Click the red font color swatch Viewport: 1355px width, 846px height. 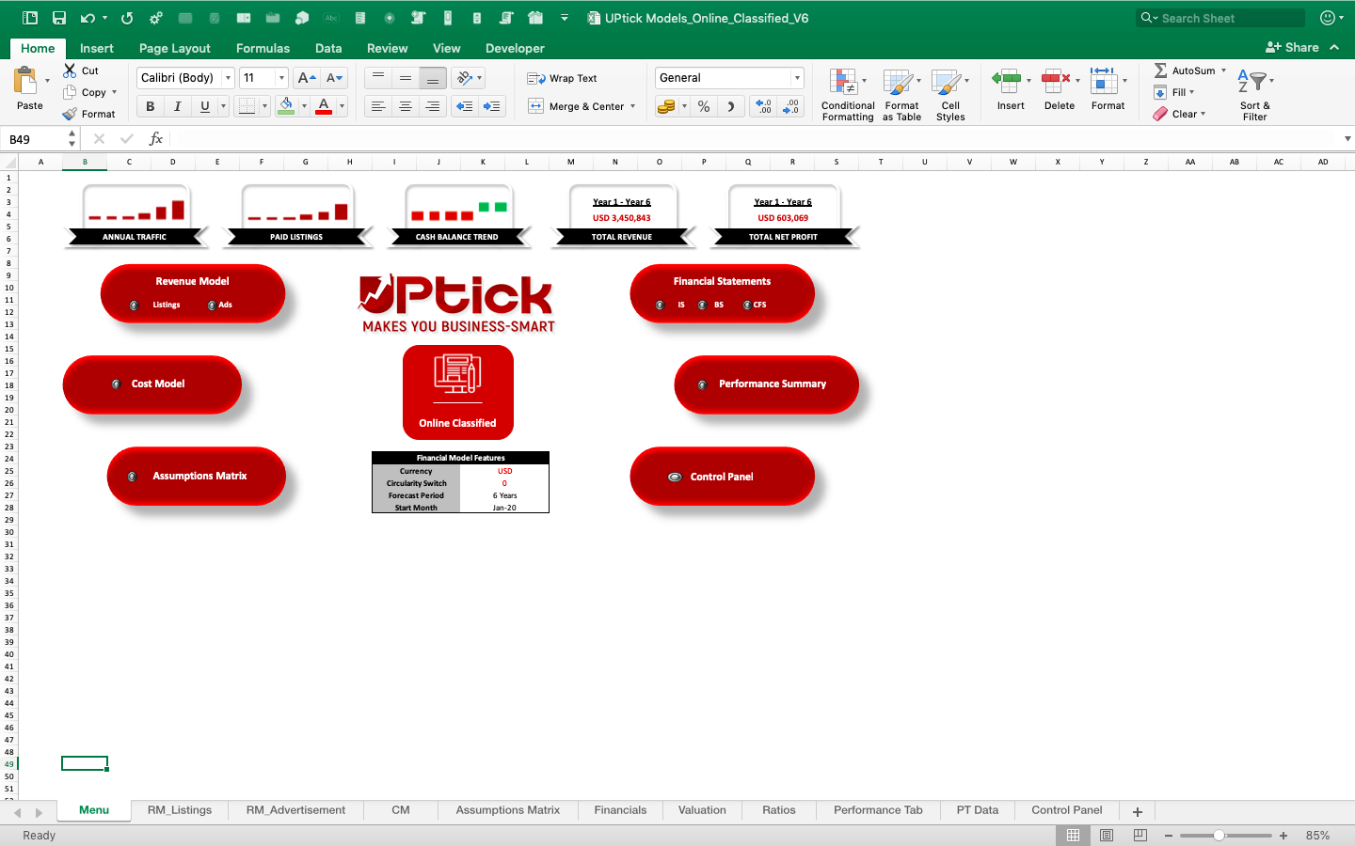coord(324,106)
